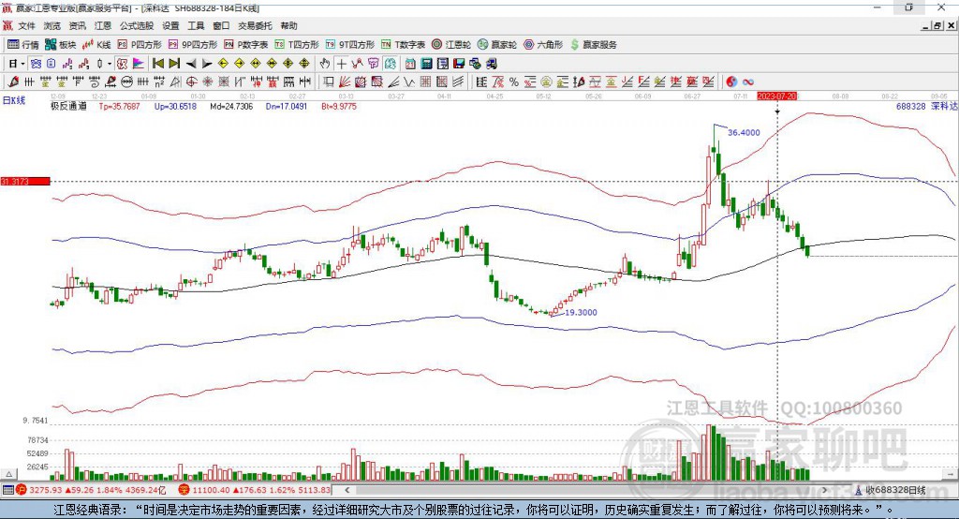Open the 江恩轮 Gann wheel

[451, 45]
